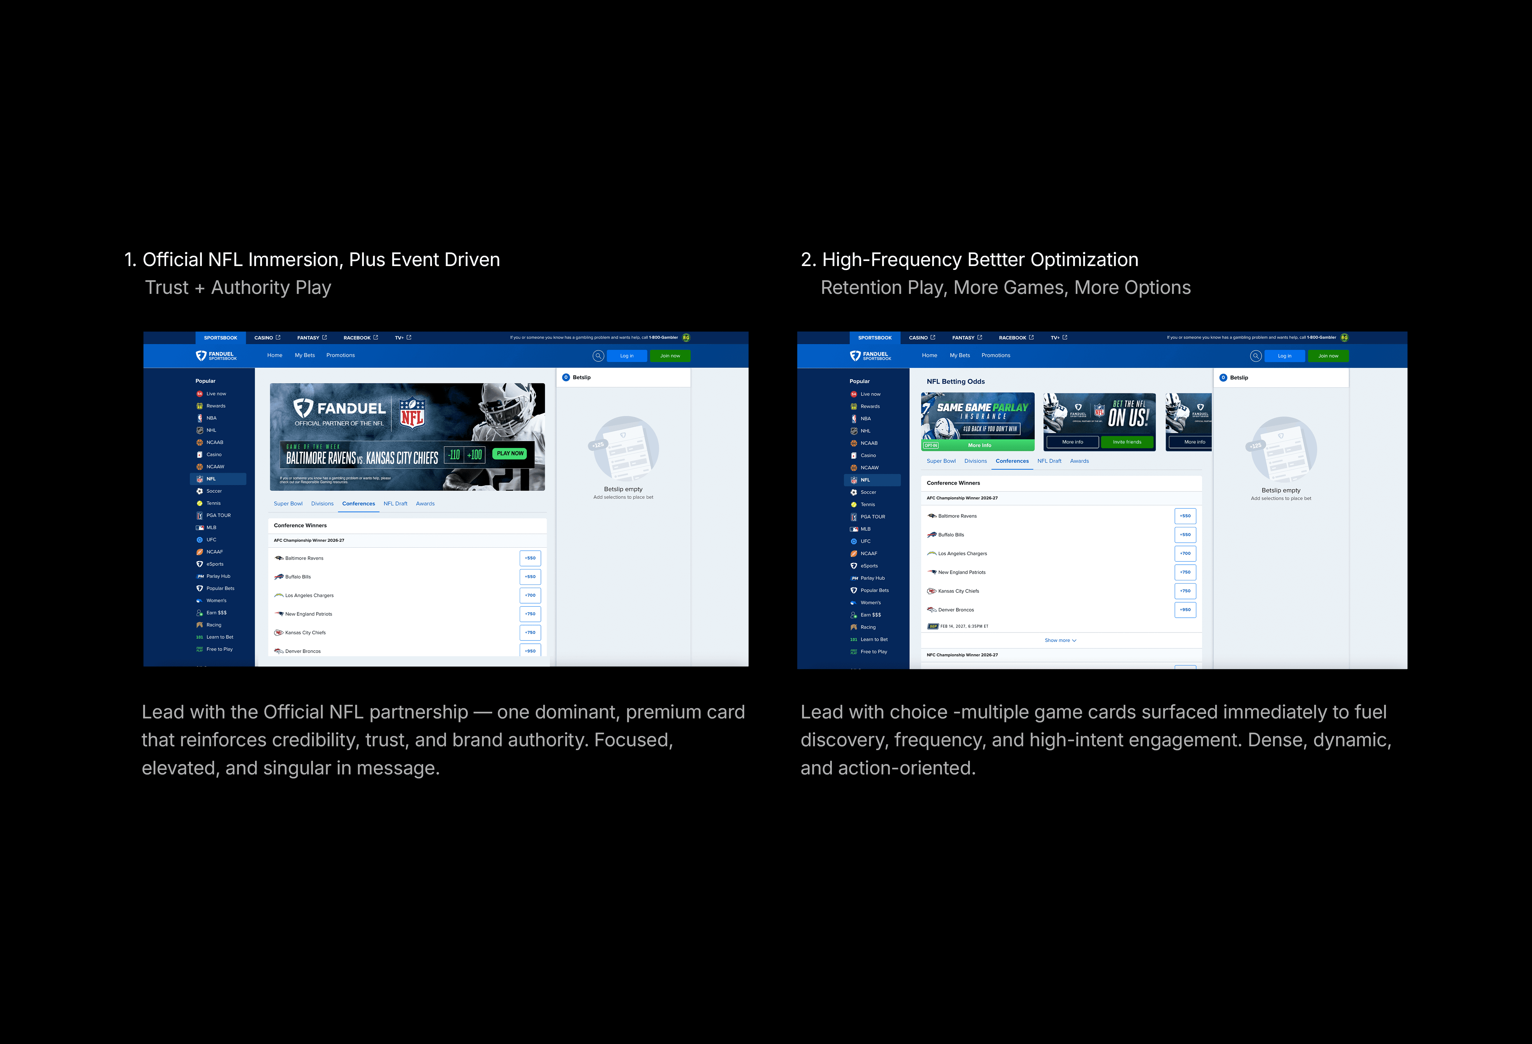The height and width of the screenshot is (1044, 1532).
Task: Expand Show more under AFC Championship list
Action: pos(1060,641)
